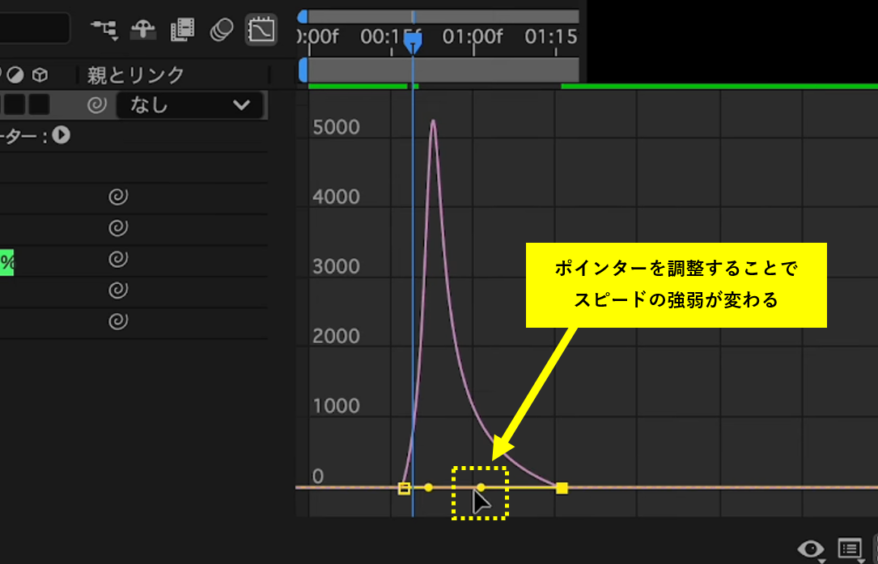Toggle frame blending for the composition

[181, 30]
